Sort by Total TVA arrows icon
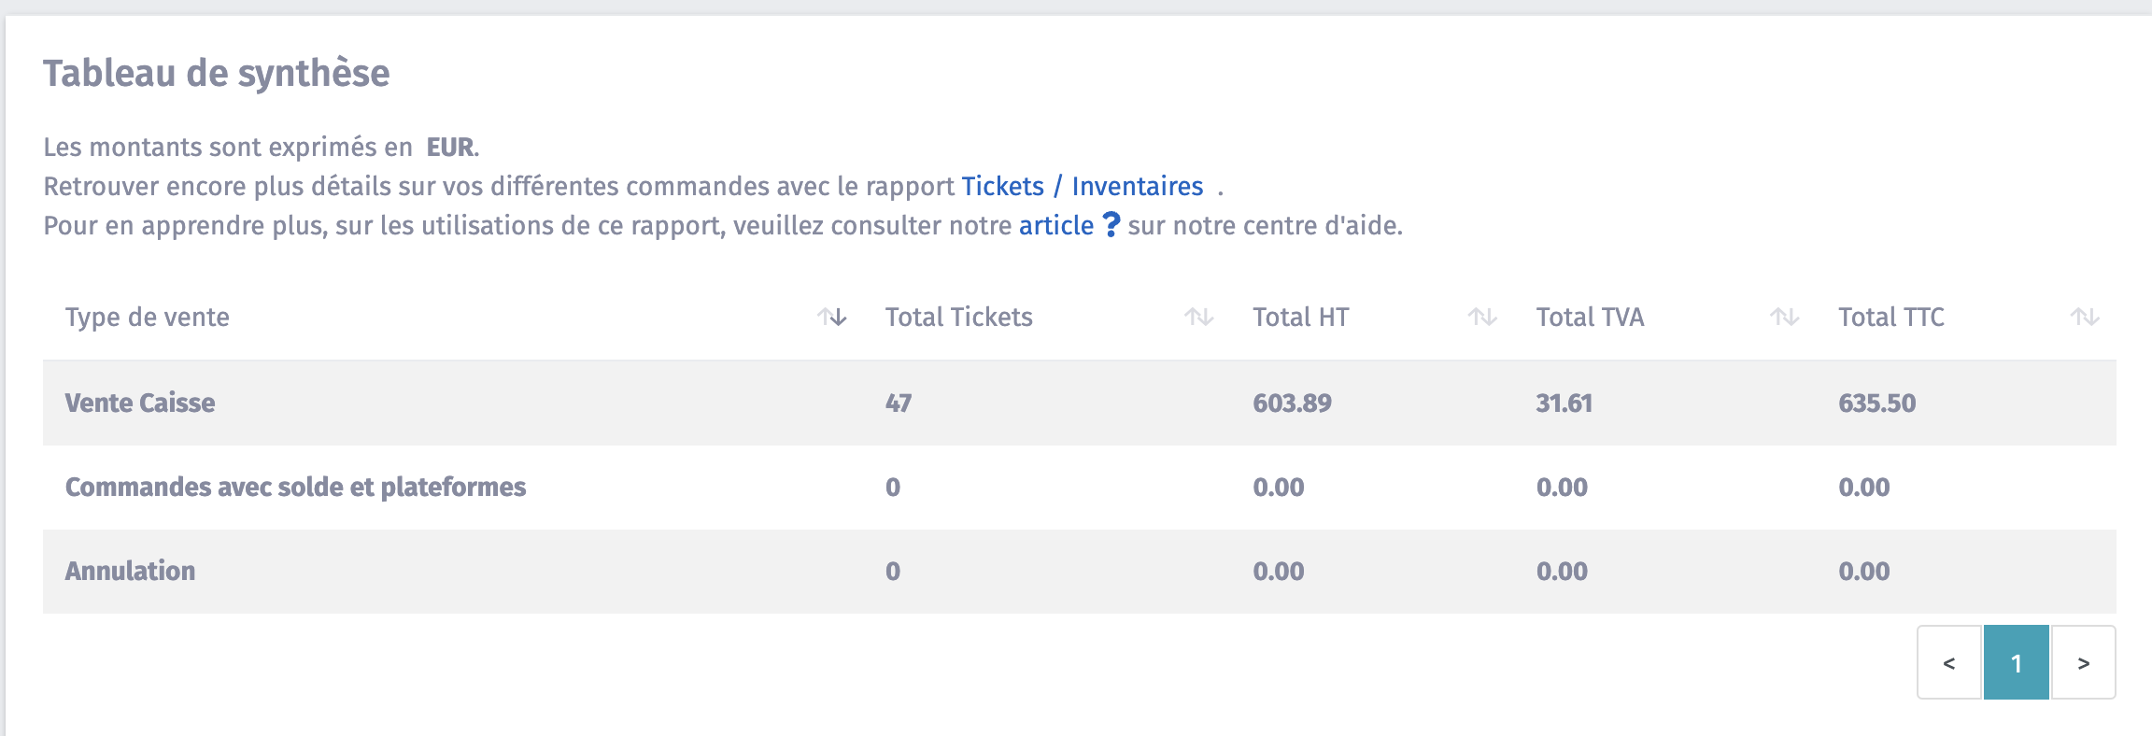 [1785, 318]
